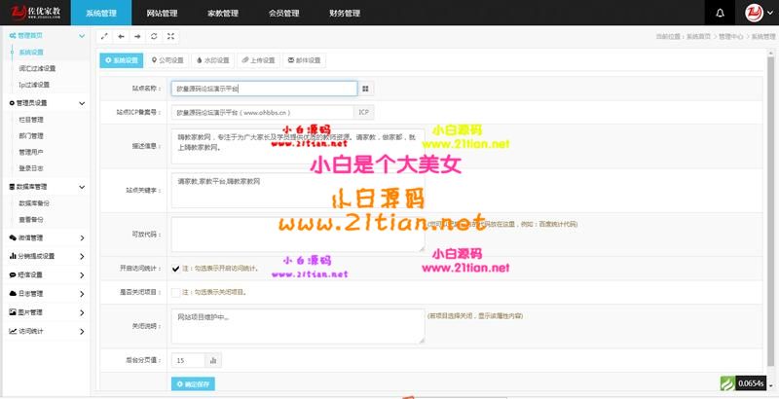Click the refresh icon in the toolbar

(x=154, y=36)
